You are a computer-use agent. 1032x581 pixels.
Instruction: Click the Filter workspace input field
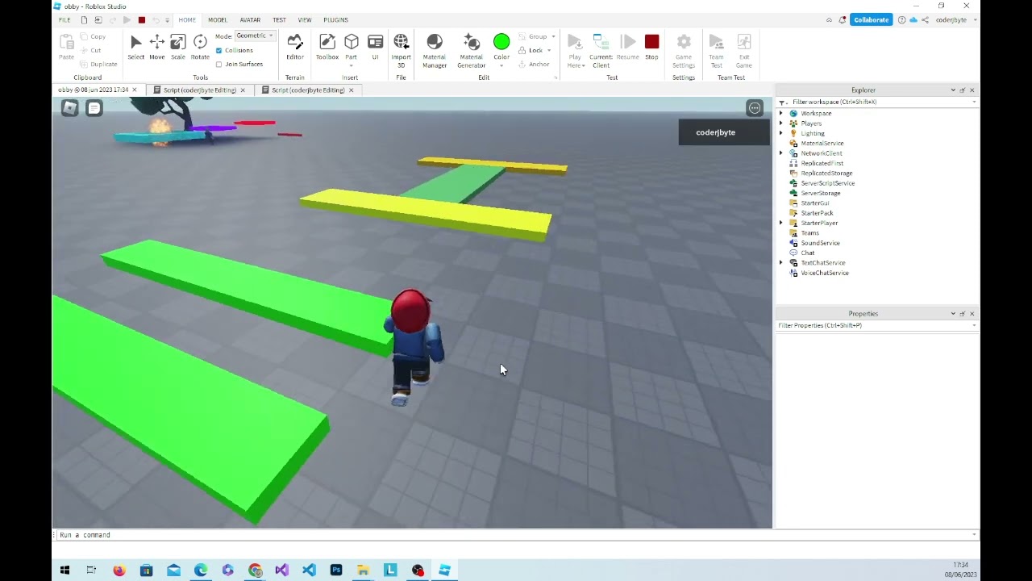[x=877, y=102]
